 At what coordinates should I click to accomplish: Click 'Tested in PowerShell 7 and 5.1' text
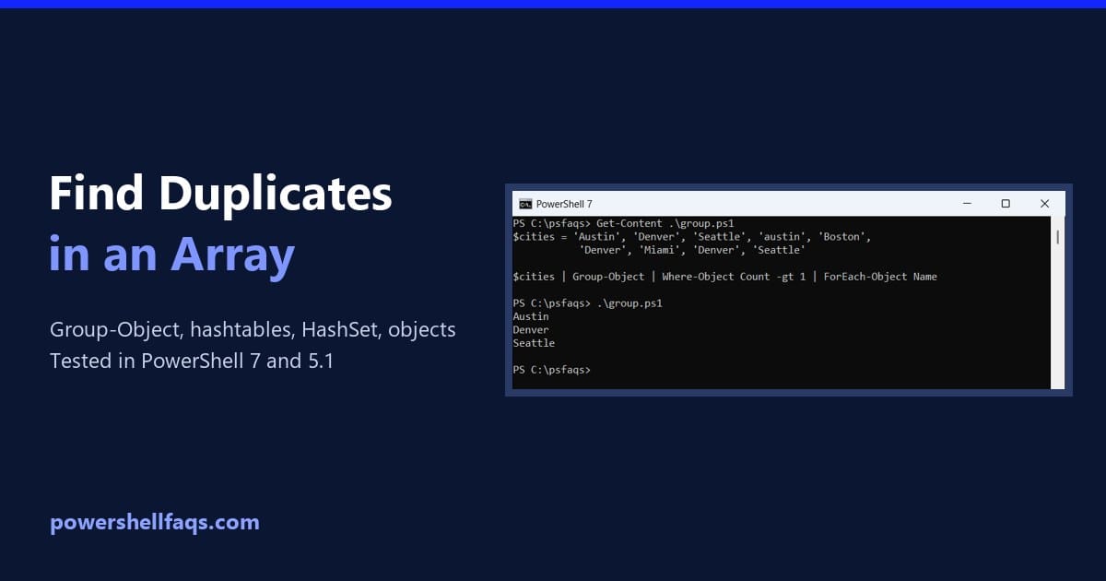point(192,361)
